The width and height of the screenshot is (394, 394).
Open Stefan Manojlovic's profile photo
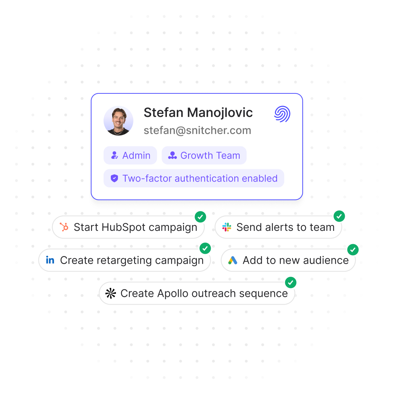pyautogui.click(x=118, y=121)
